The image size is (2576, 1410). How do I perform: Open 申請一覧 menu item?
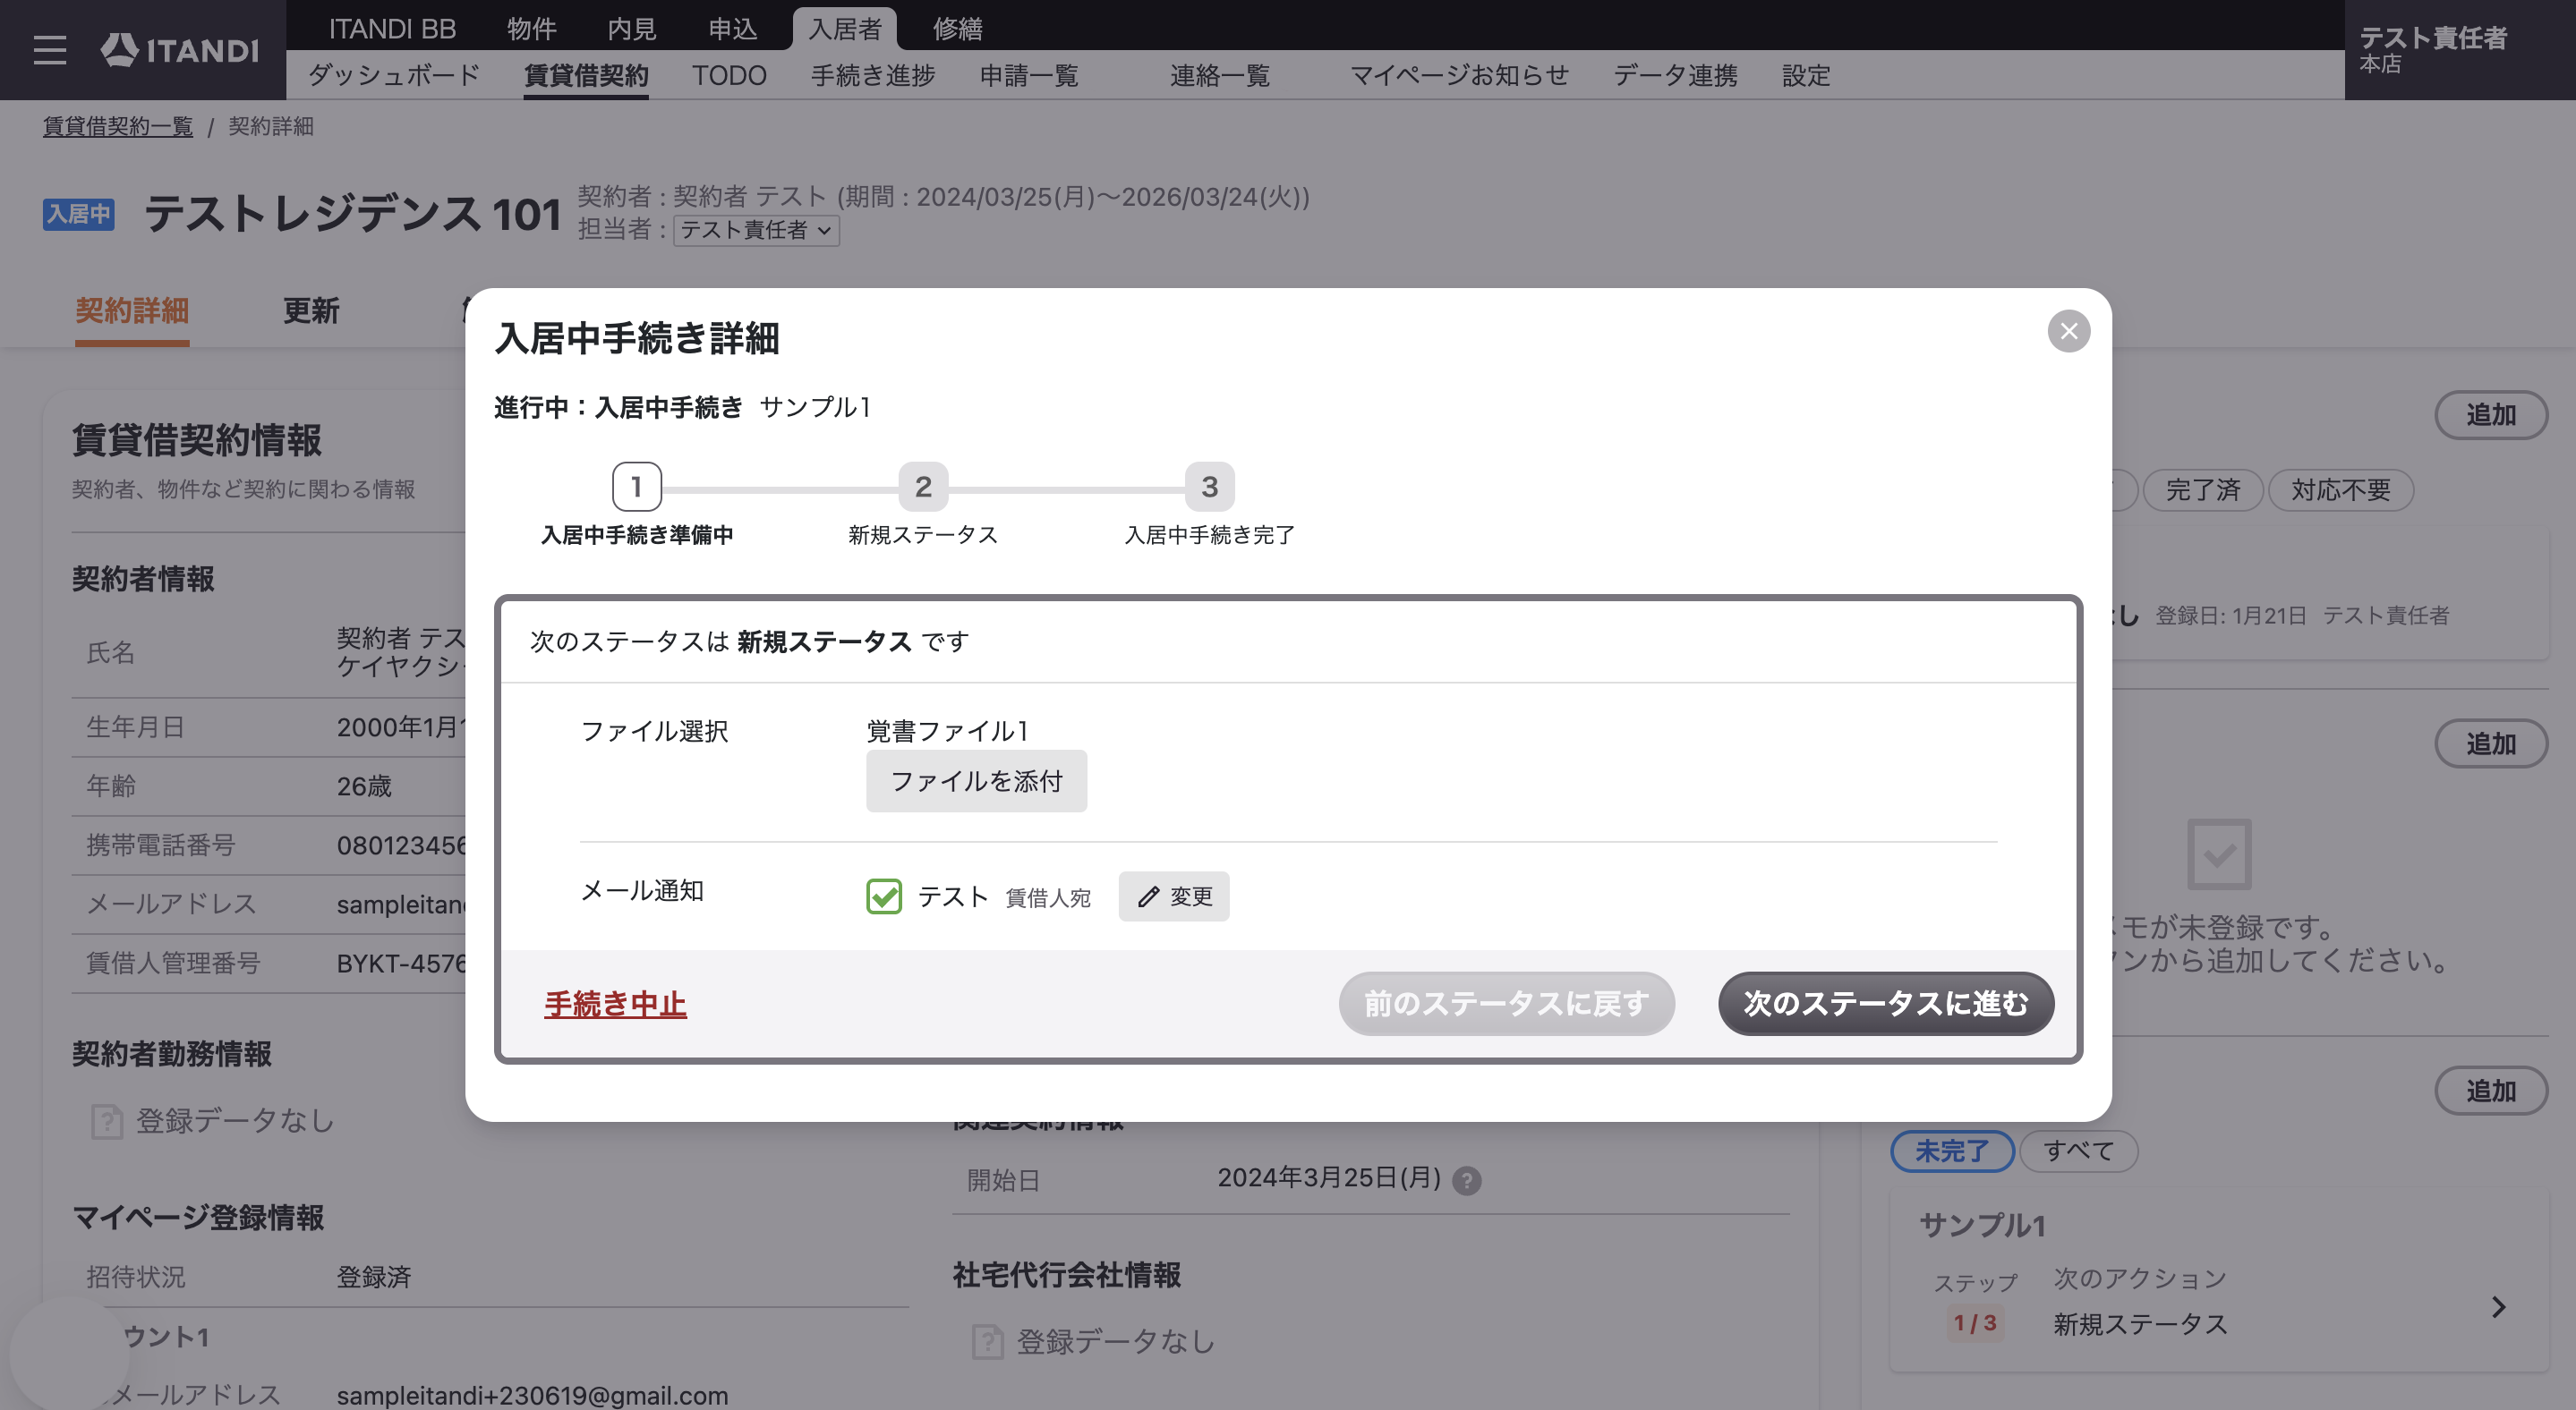click(1029, 76)
